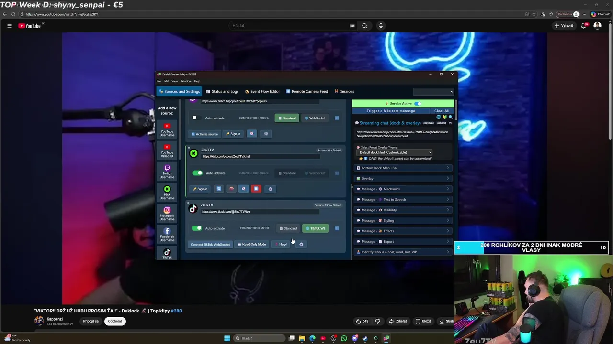The image size is (613, 344).
Task: Expand Message - Export section
Action: tap(403, 242)
